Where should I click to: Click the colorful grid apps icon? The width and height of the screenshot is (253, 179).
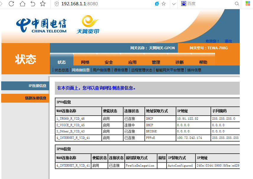pyautogui.click(x=248, y=3)
